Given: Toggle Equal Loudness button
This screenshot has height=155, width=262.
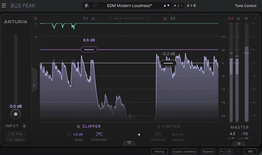Looking at the screenshot, I should click(184, 152).
